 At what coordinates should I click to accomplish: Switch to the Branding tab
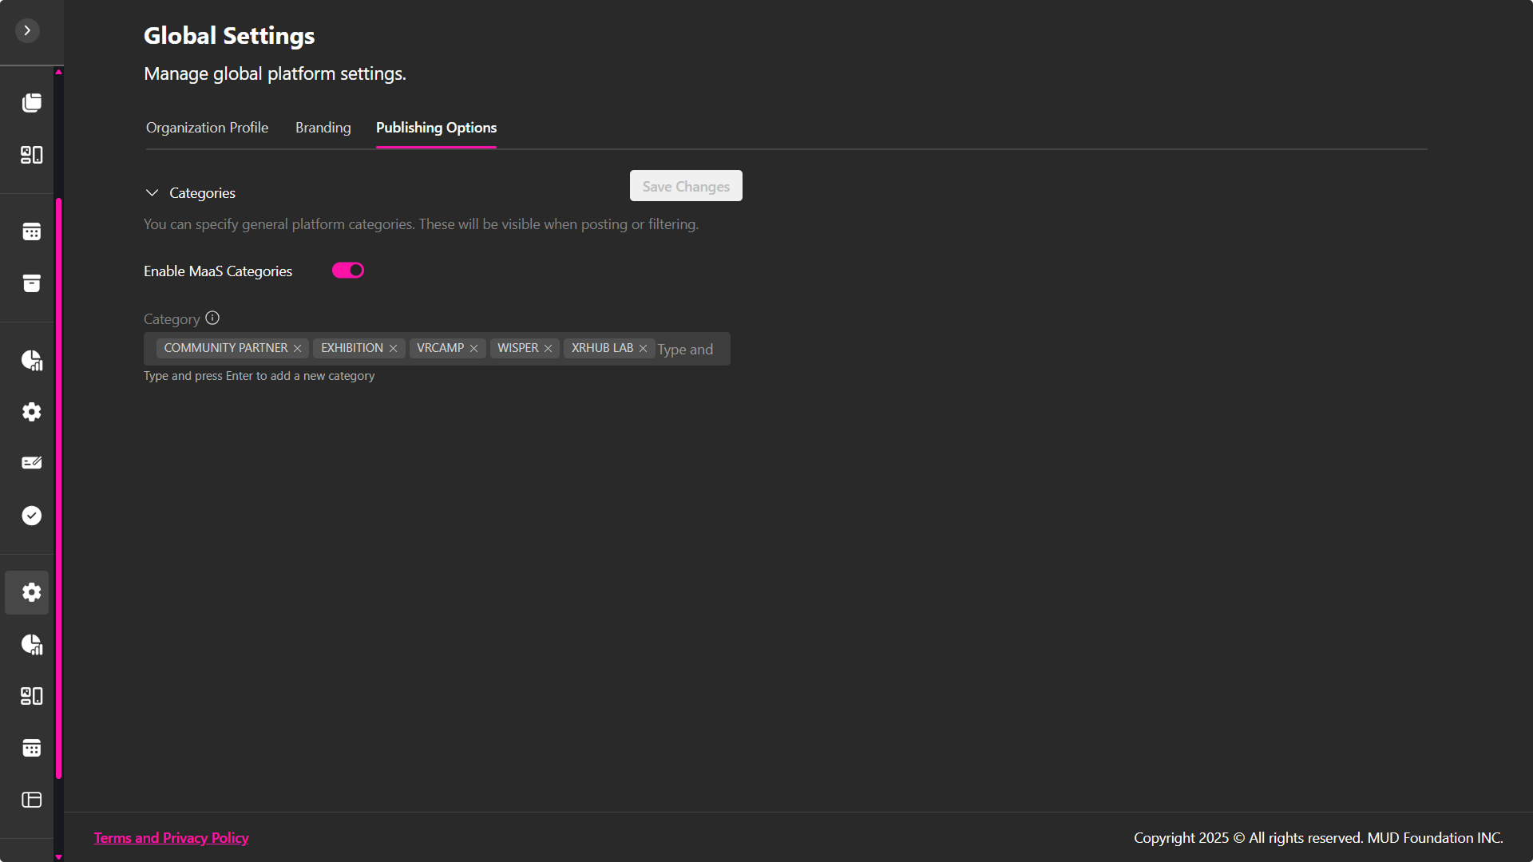[323, 128]
